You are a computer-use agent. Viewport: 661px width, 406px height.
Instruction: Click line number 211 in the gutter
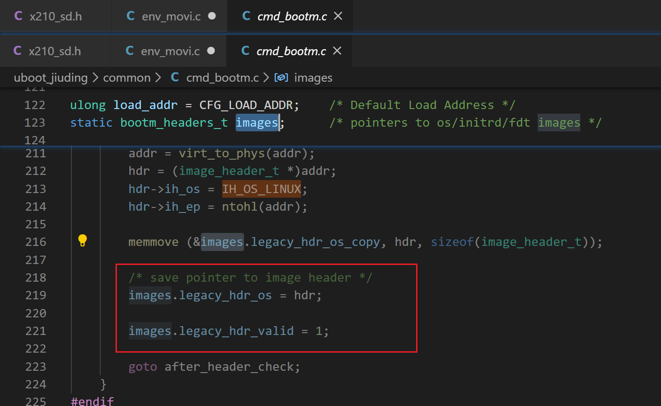tap(35, 154)
